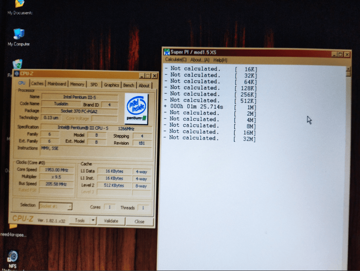
Task: Select the Not calculated 512K line
Action: coord(211,101)
